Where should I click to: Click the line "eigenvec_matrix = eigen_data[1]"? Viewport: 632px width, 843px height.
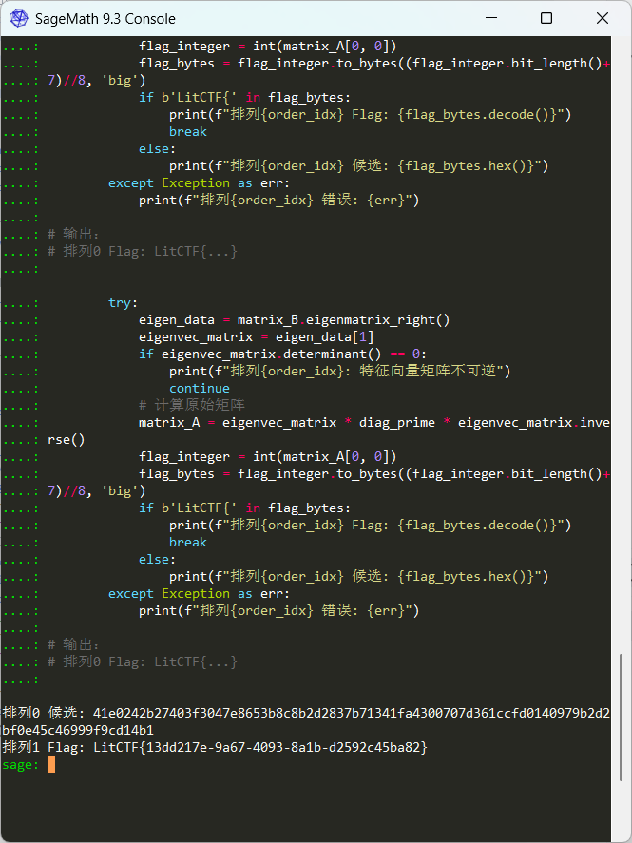257,337
